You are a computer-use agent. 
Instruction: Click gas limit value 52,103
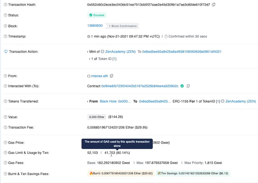coord(92,153)
